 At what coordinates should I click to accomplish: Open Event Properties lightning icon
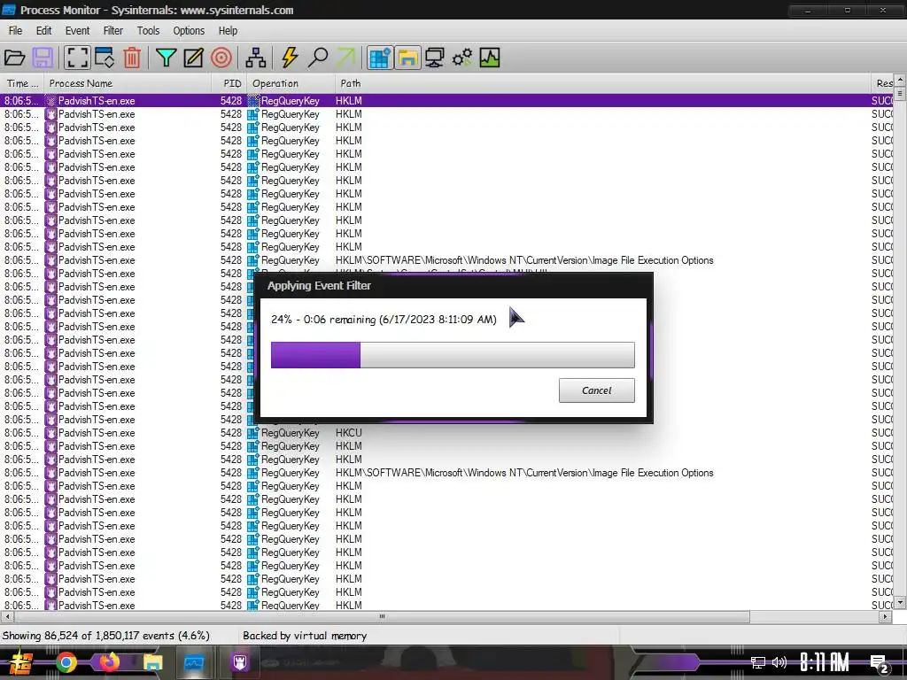click(290, 58)
